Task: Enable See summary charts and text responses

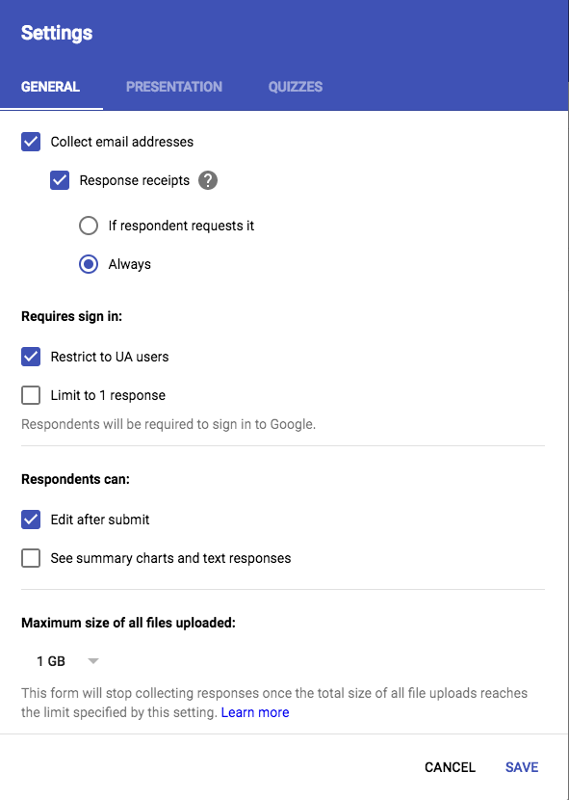Action: click(x=30, y=558)
